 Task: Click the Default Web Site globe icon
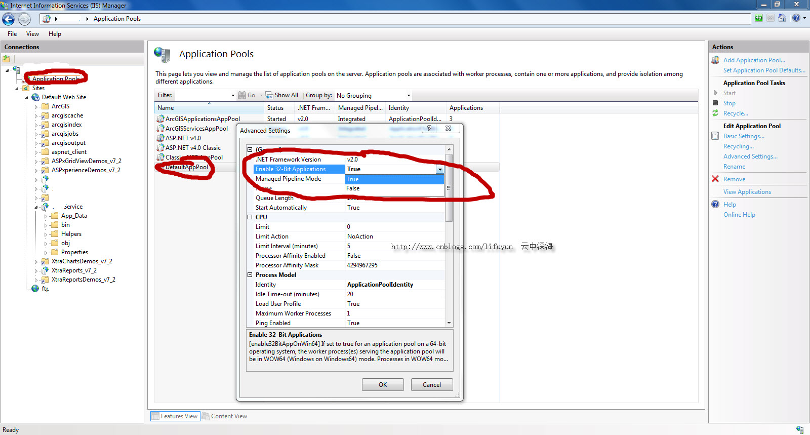tap(35, 97)
